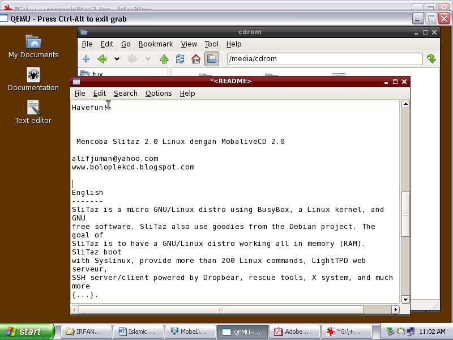
Task: Open View menu in cdrom window
Action: [189, 44]
